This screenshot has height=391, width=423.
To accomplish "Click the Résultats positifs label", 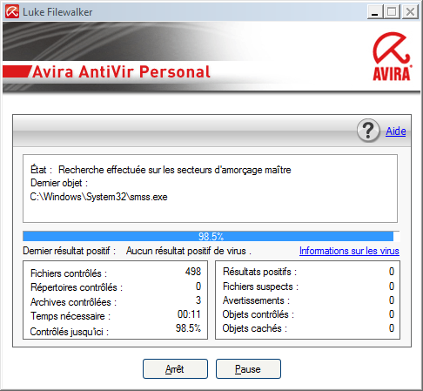I will pyautogui.click(x=259, y=272).
